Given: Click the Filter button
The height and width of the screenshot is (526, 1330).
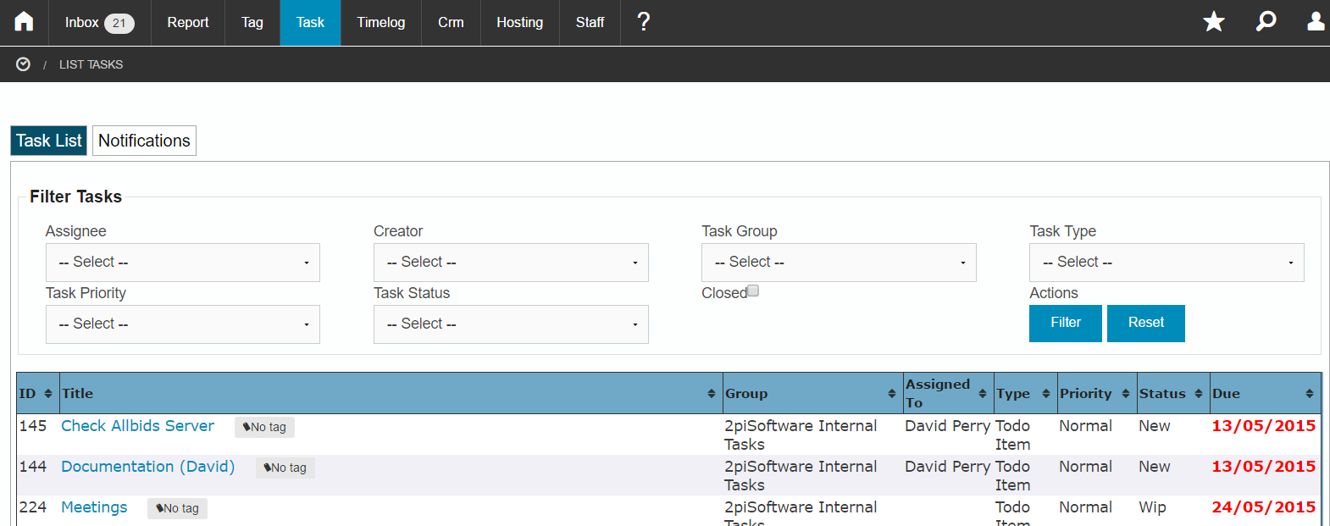Looking at the screenshot, I should point(1066,323).
